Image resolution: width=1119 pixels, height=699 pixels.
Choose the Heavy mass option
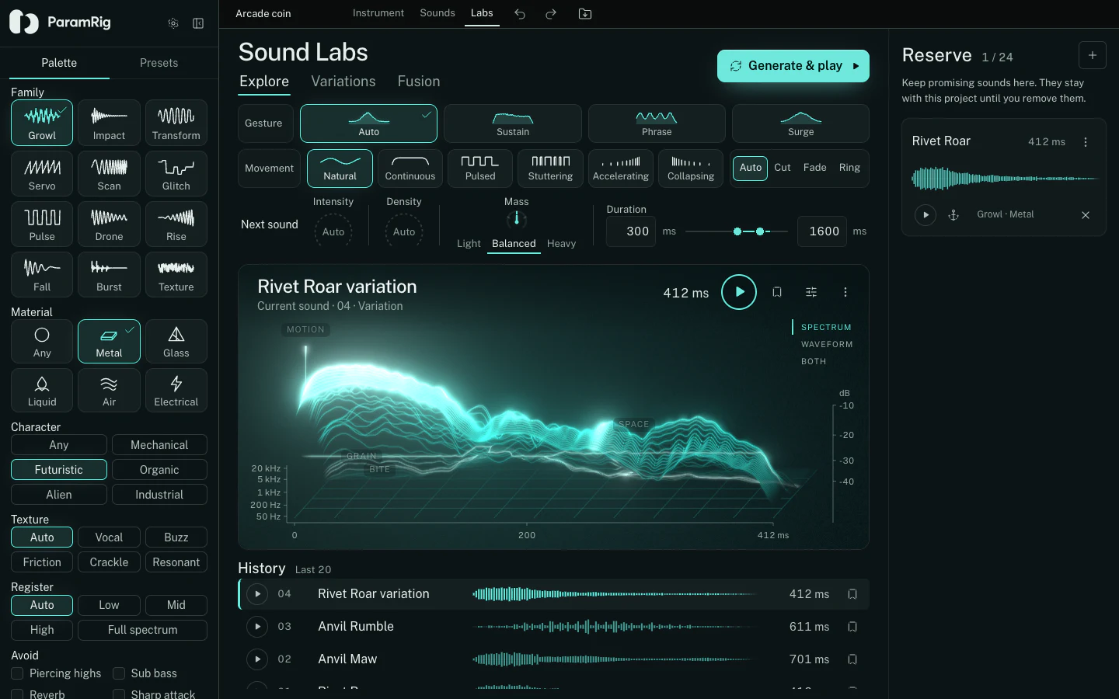(561, 244)
